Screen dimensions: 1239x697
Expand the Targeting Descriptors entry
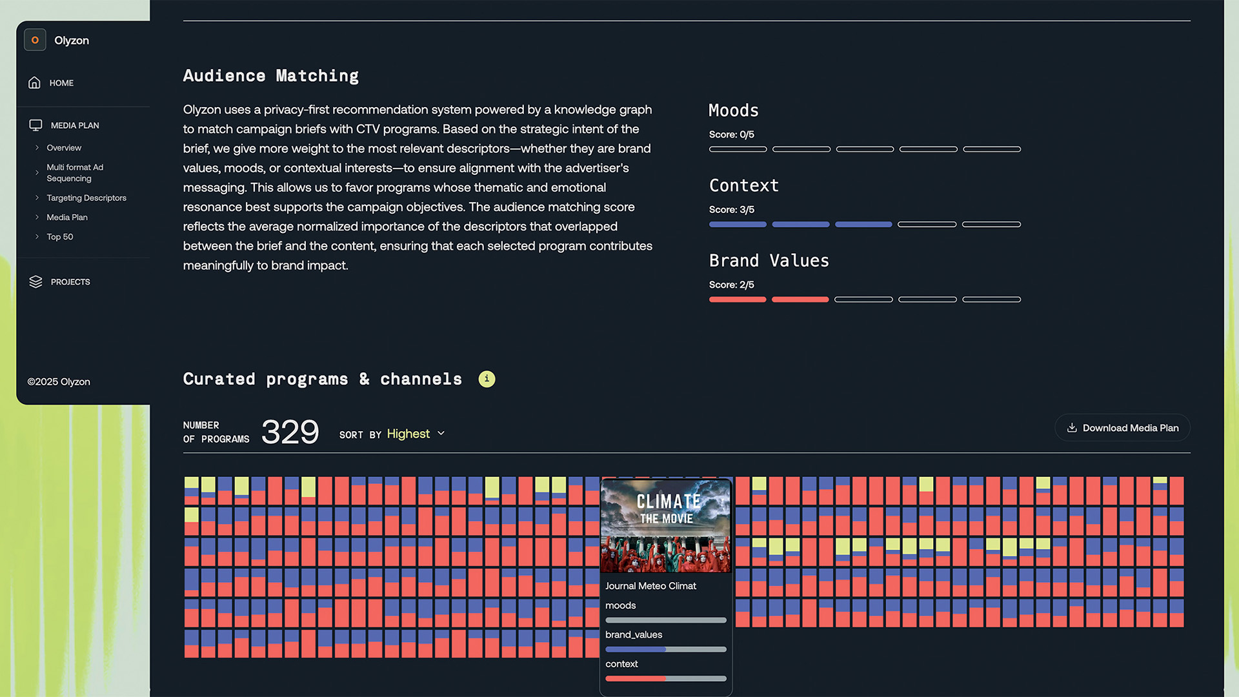(86, 198)
